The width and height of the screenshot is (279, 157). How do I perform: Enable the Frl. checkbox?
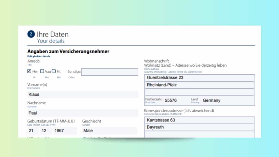click(x=54, y=71)
